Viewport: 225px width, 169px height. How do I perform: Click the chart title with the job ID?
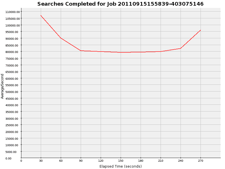[x=120, y=4]
